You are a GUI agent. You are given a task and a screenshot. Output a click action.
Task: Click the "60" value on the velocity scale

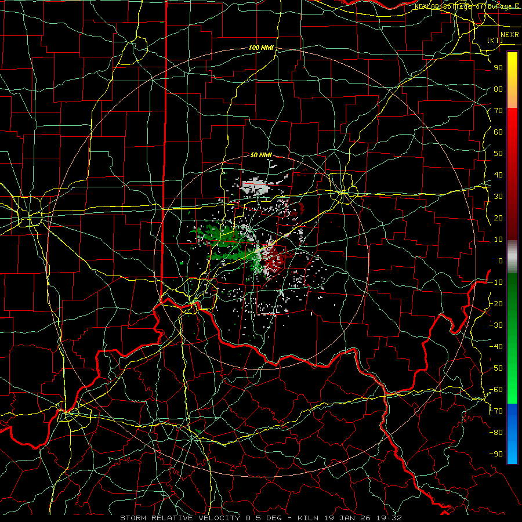click(x=498, y=132)
